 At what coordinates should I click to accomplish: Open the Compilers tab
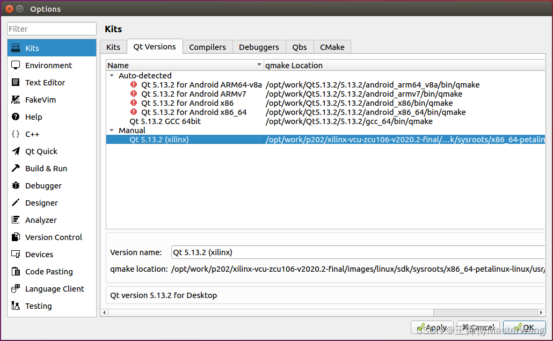(x=207, y=47)
